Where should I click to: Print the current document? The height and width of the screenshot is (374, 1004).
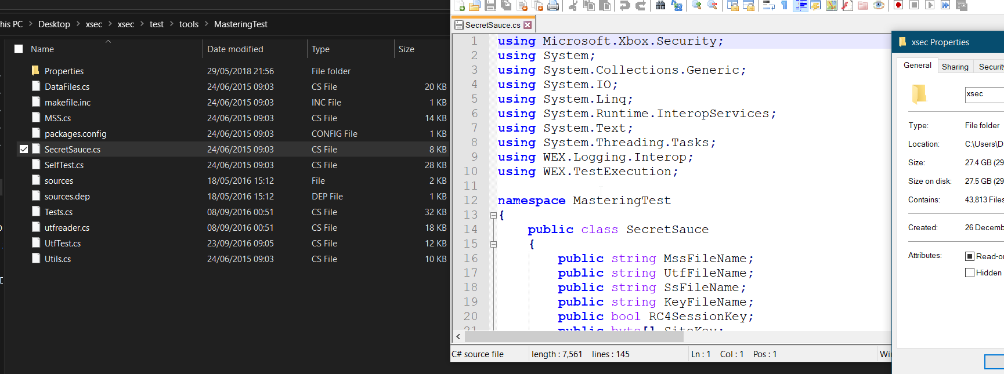[x=554, y=6]
